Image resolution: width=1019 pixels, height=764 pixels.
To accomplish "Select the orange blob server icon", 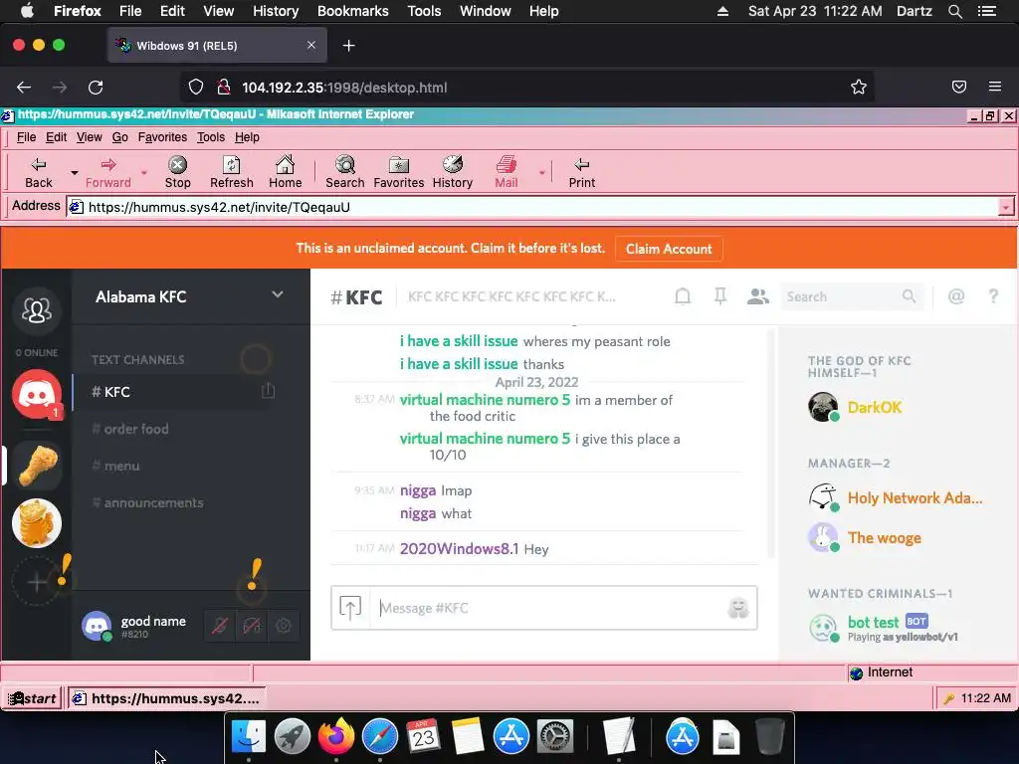I will point(37,523).
